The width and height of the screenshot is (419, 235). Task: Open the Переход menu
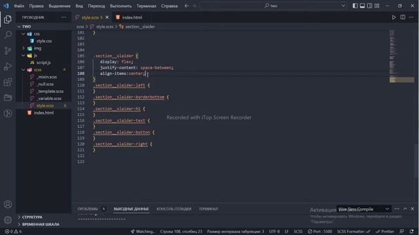pyautogui.click(x=96, y=6)
